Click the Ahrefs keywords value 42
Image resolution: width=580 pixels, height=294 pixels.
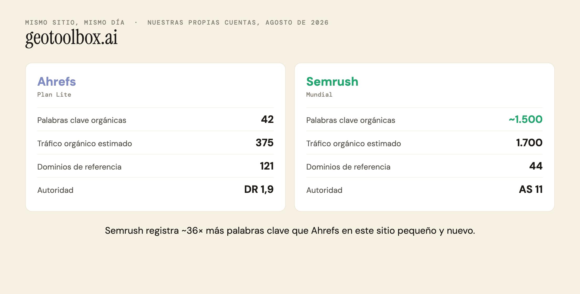[x=267, y=119]
